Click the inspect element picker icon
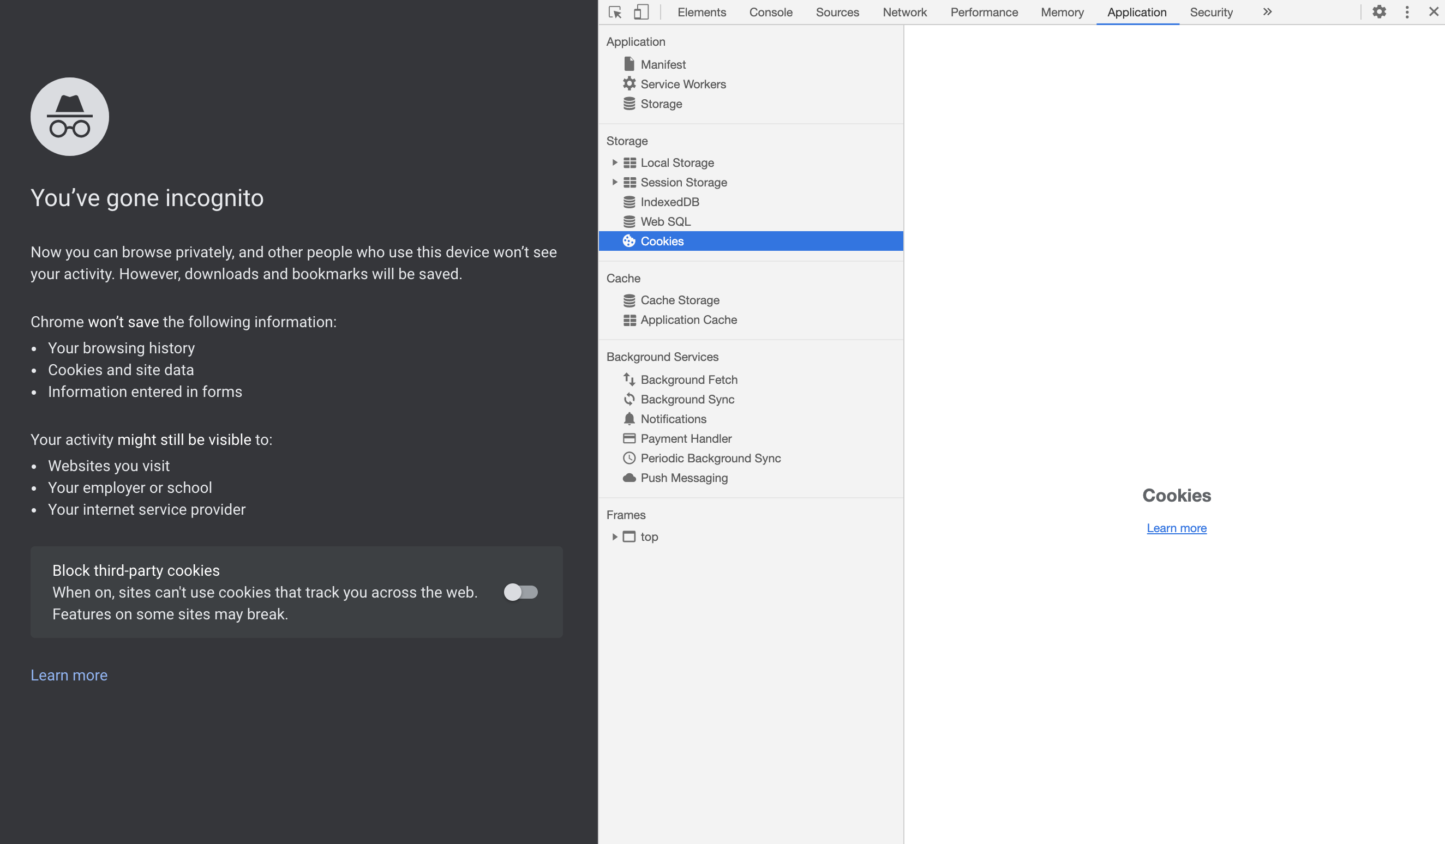This screenshot has height=844, width=1445. coord(615,12)
